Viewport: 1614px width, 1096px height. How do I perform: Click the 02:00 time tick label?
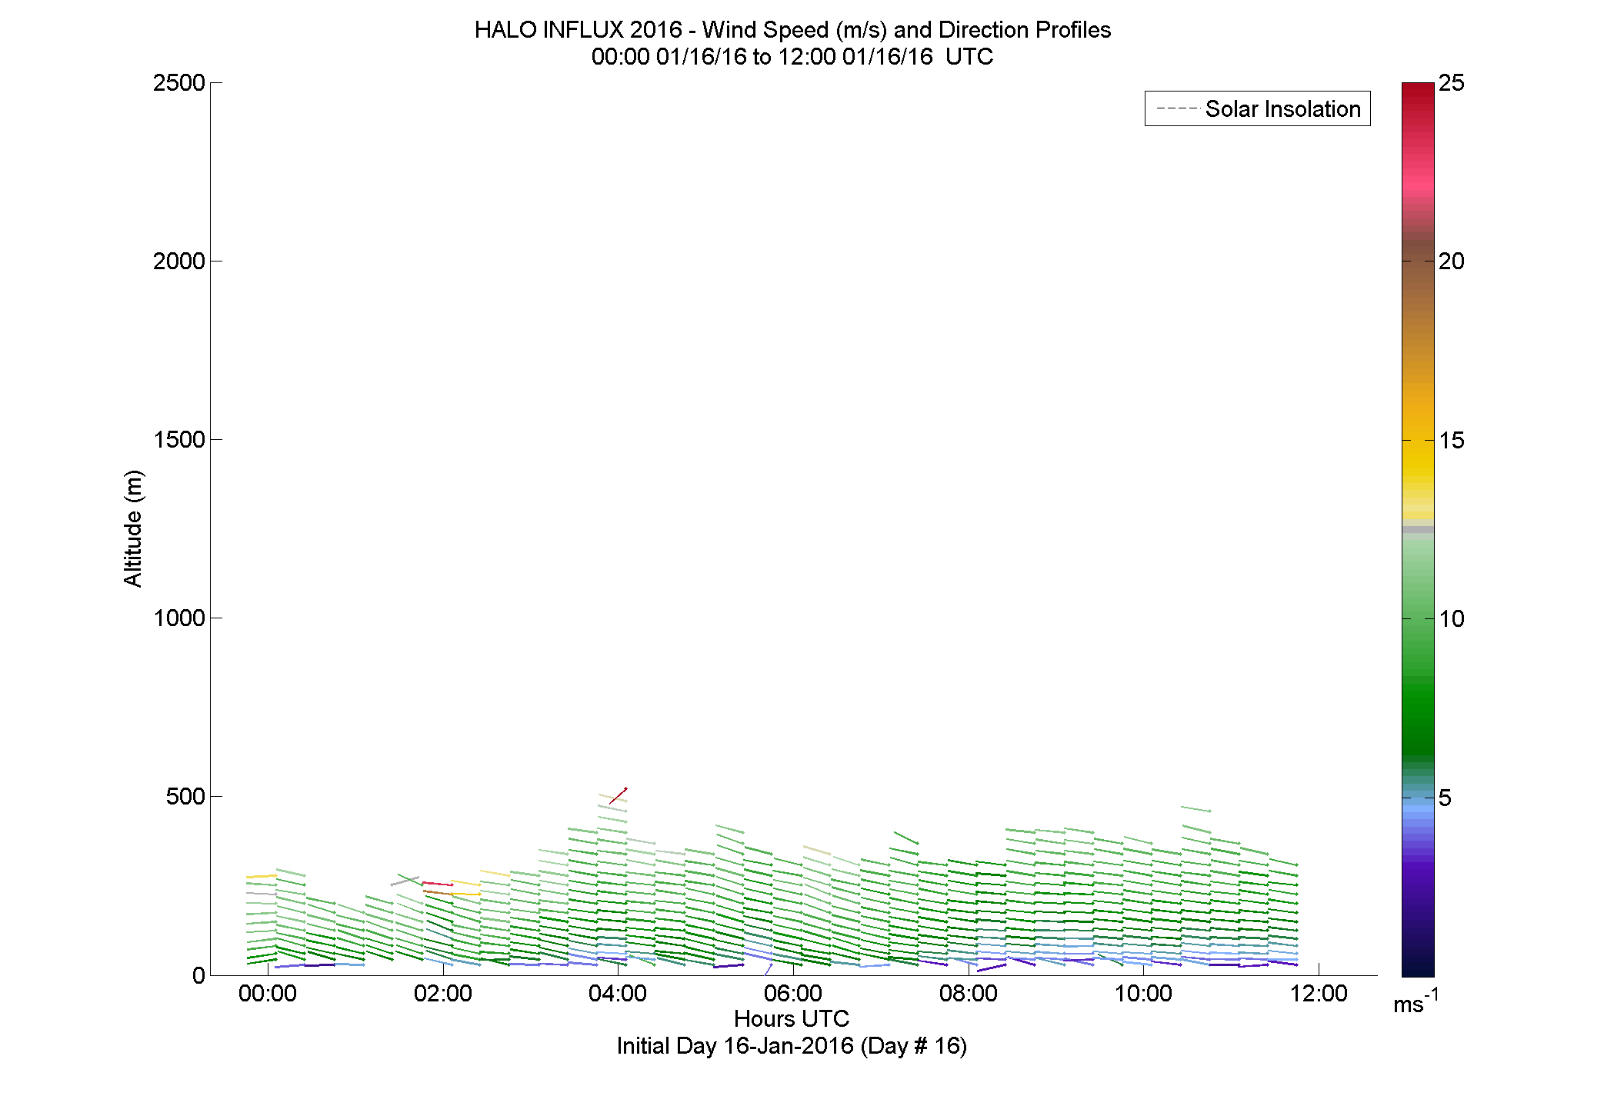[x=443, y=994]
